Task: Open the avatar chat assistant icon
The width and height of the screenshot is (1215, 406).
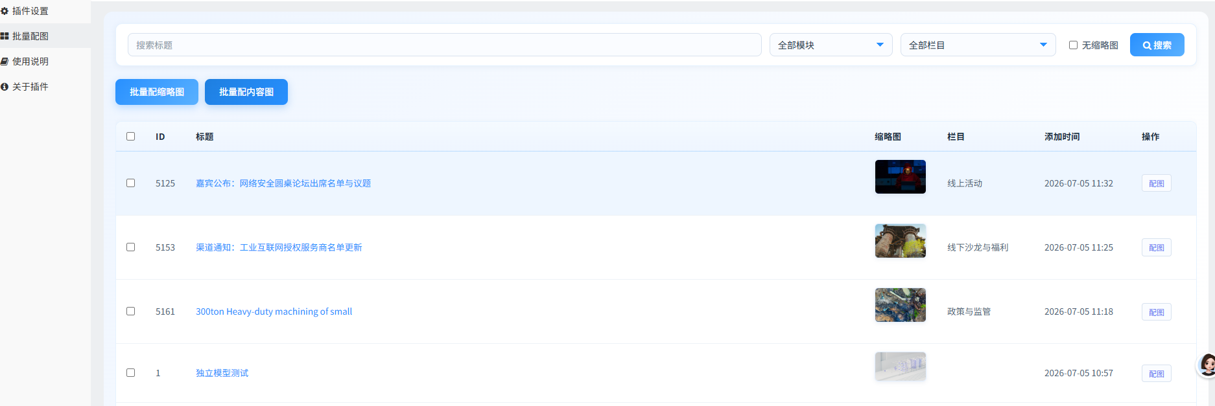Action: coord(1207,365)
